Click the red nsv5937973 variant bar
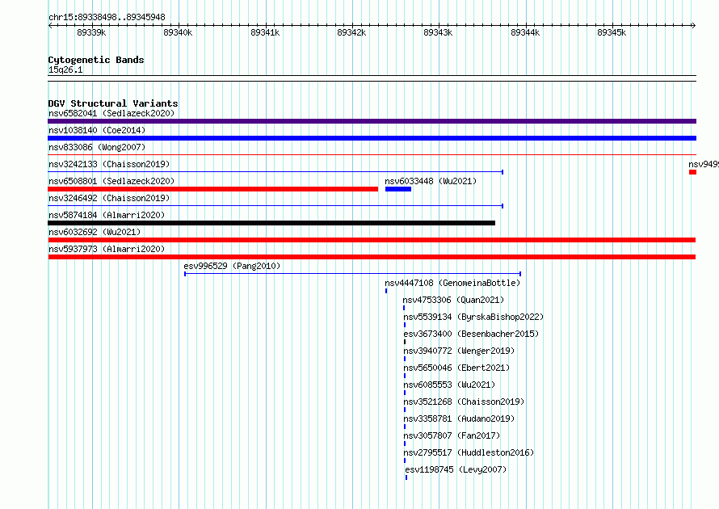Screen dimensions: 719x509 [372, 257]
